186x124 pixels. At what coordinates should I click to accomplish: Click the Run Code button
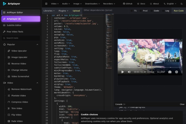[179, 11]
